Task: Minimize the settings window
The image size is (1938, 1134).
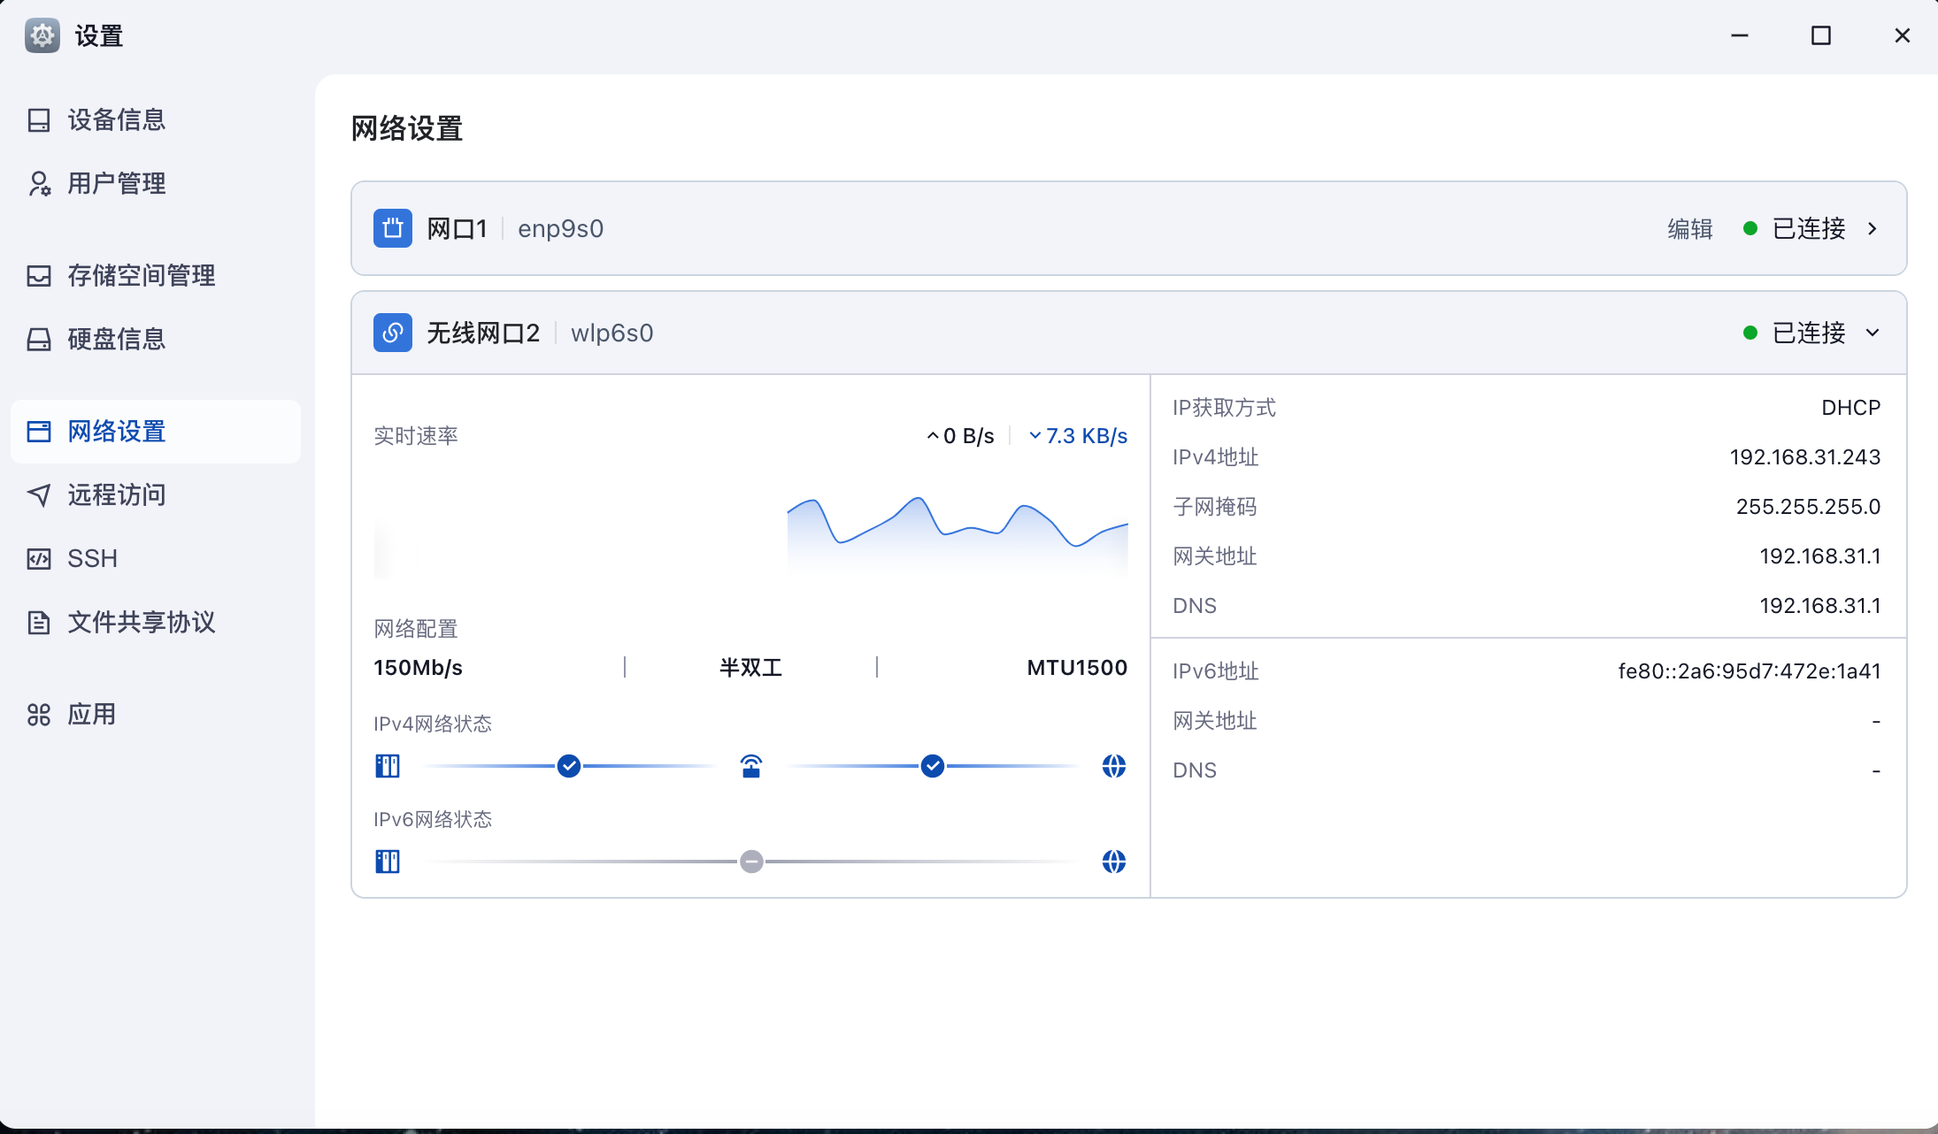Action: pyautogui.click(x=1740, y=35)
